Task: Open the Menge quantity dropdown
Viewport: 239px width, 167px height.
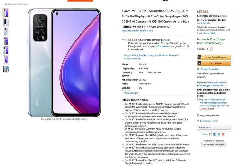Action: click(209, 49)
